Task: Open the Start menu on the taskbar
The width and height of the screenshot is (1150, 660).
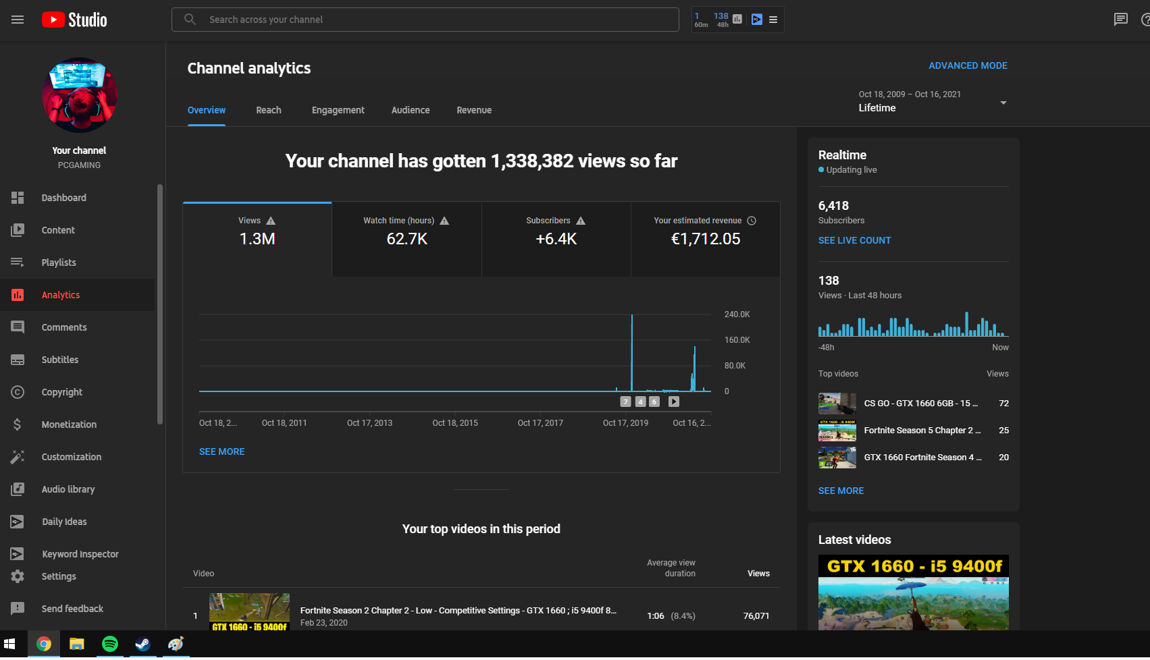Action: click(x=9, y=644)
